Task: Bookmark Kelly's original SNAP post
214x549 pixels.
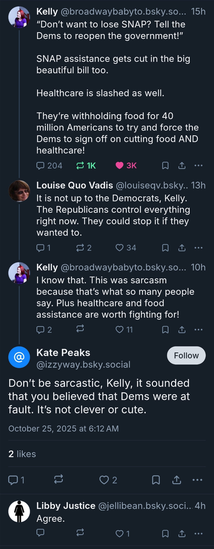Action: [x=165, y=166]
